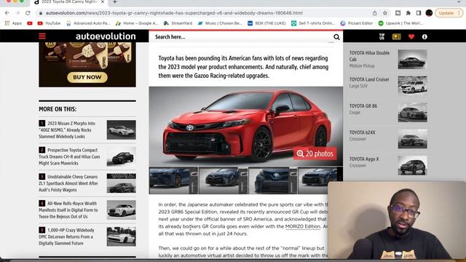Click the Nissan Z article thumbnail
466x262 pixels.
coord(122,130)
